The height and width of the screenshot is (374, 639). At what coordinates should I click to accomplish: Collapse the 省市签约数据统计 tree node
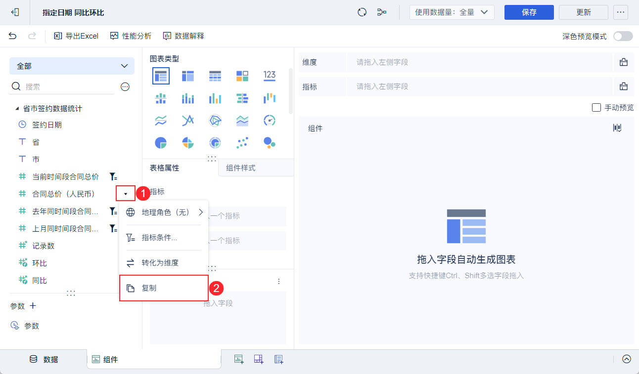17,108
